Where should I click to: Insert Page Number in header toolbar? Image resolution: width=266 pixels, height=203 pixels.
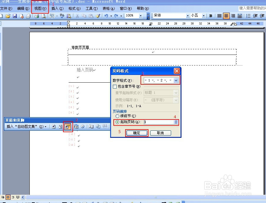point(54,127)
